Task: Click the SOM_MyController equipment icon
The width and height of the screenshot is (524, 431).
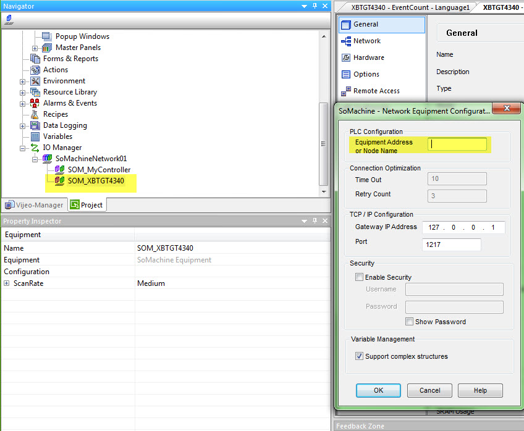Action: [59, 169]
